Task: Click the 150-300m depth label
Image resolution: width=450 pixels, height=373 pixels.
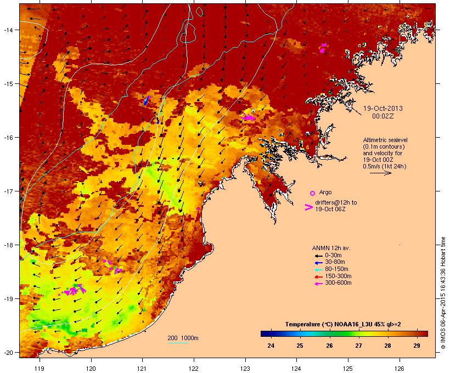Action: click(338, 276)
